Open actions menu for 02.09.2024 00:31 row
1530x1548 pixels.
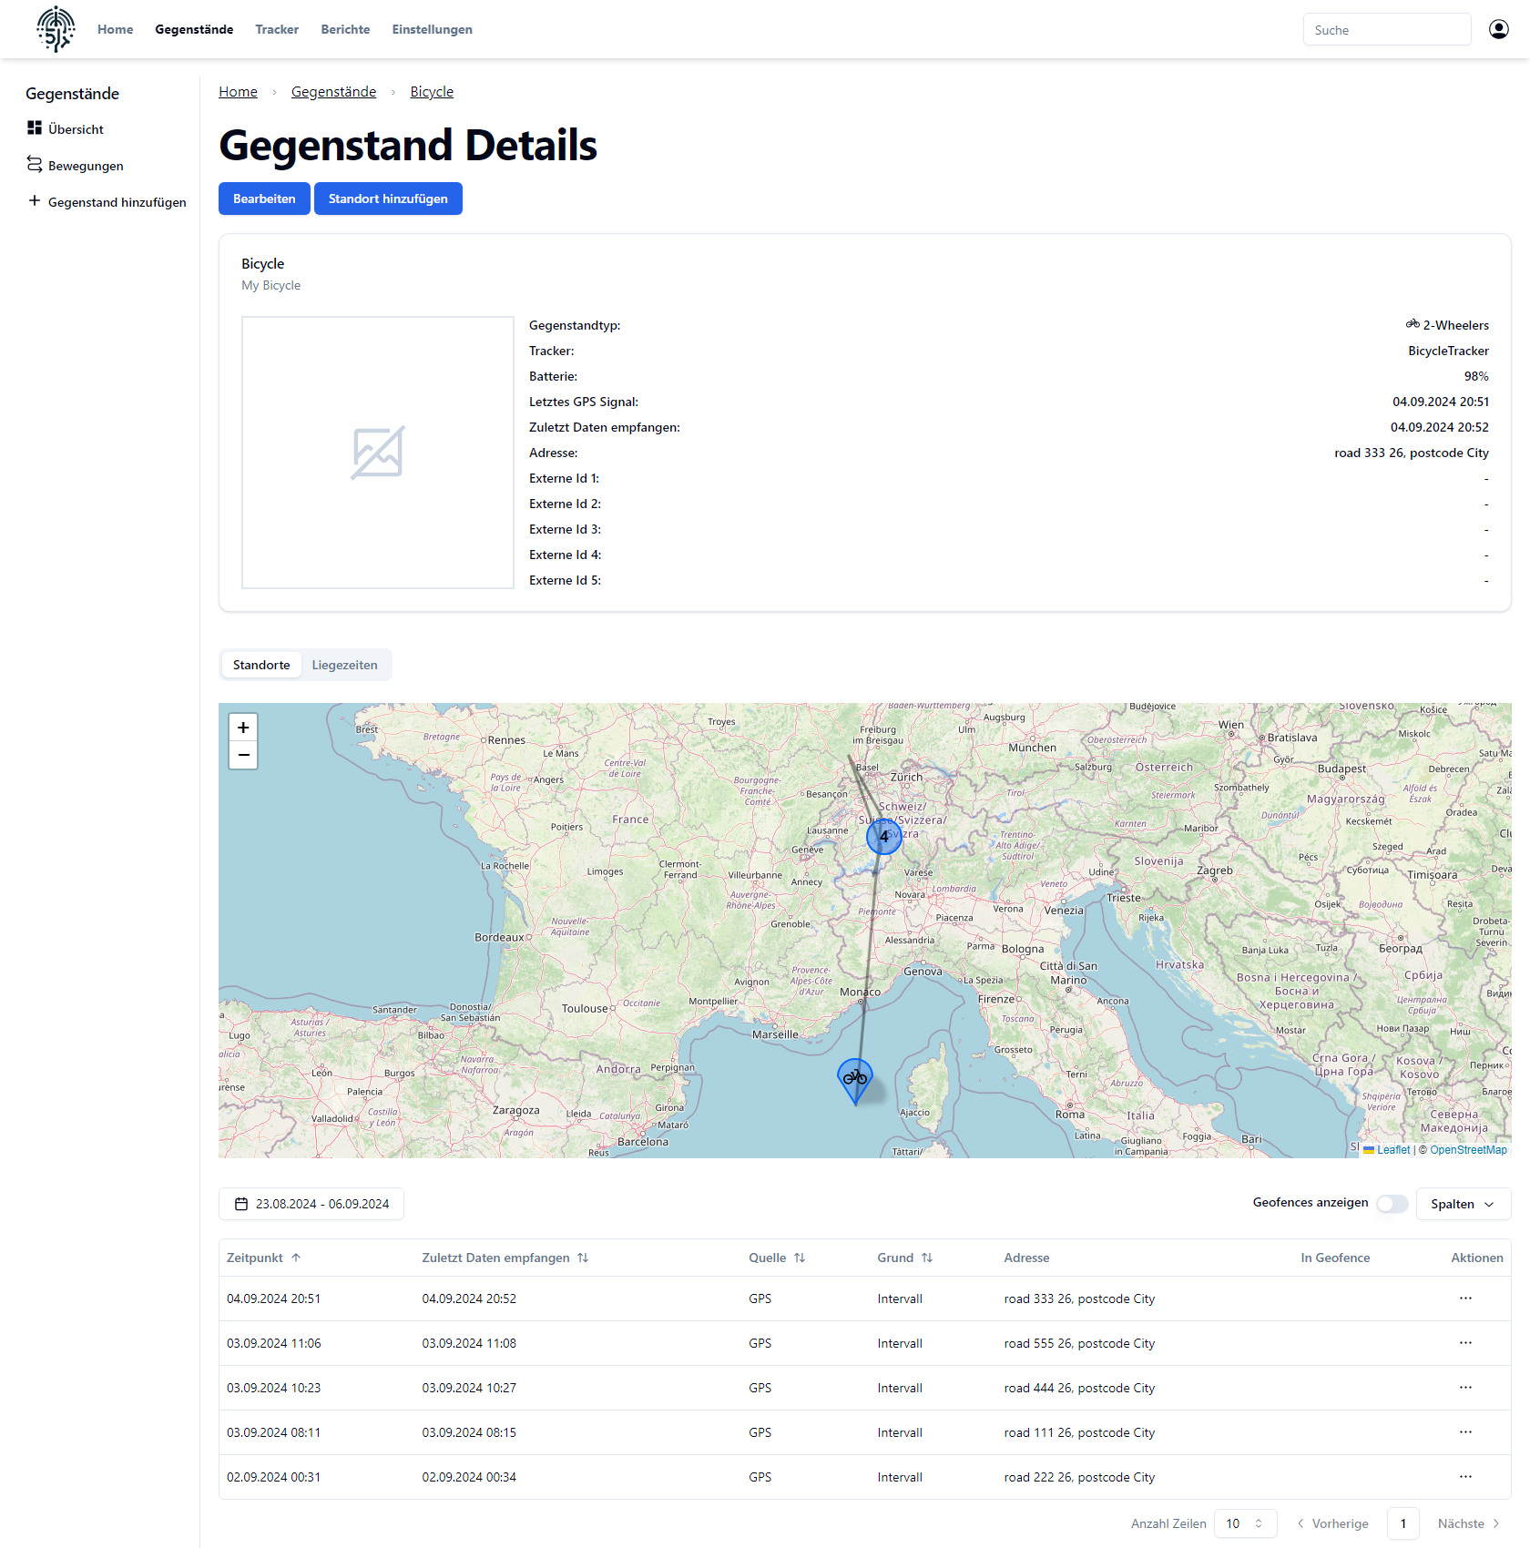pos(1465,1477)
